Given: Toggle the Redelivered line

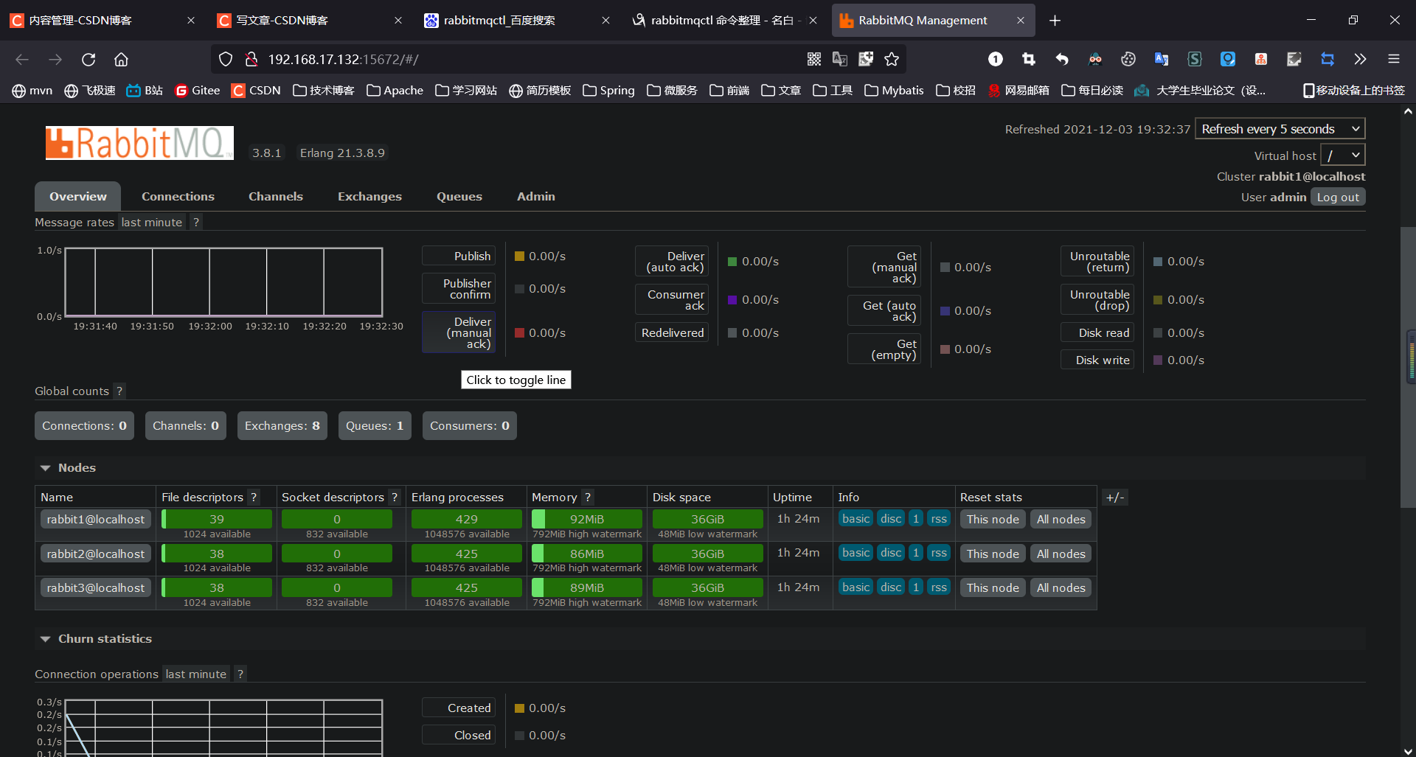Looking at the screenshot, I should 672,332.
